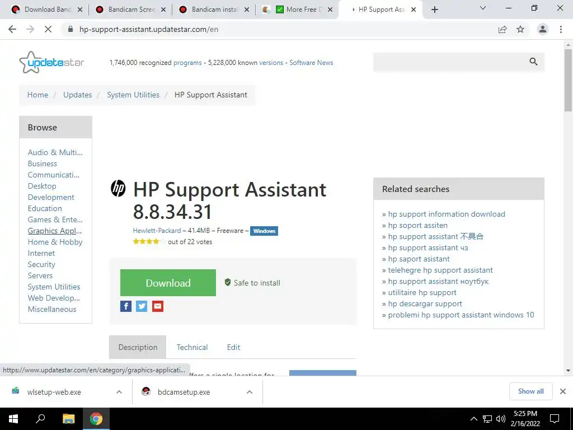The height and width of the screenshot is (430, 573).
Task: Click the search magnifier icon
Action: click(x=533, y=62)
